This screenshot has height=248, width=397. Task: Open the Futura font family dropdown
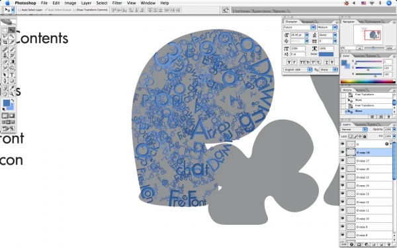pos(313,27)
